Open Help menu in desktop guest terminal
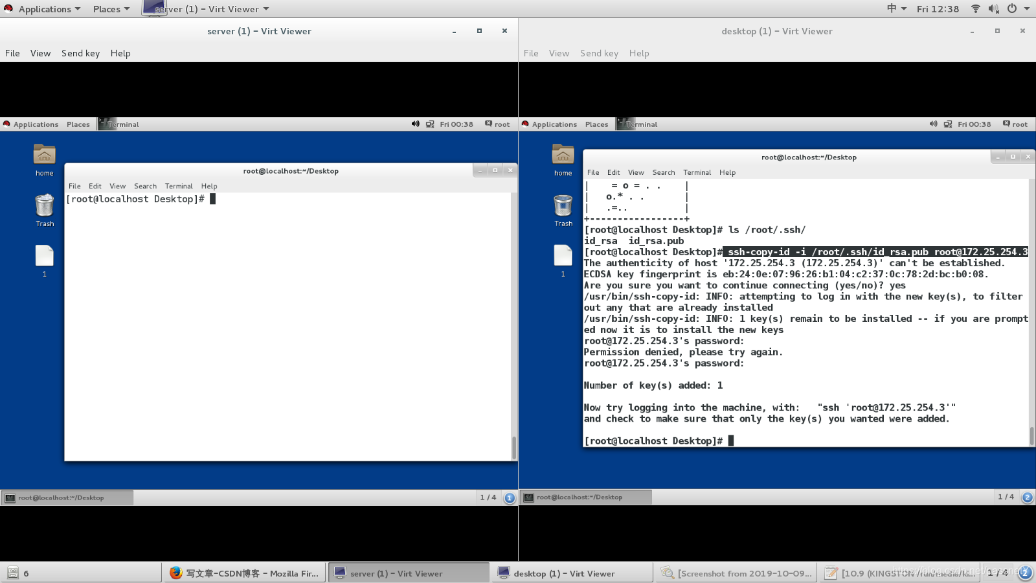This screenshot has height=583, width=1036. [x=727, y=172]
